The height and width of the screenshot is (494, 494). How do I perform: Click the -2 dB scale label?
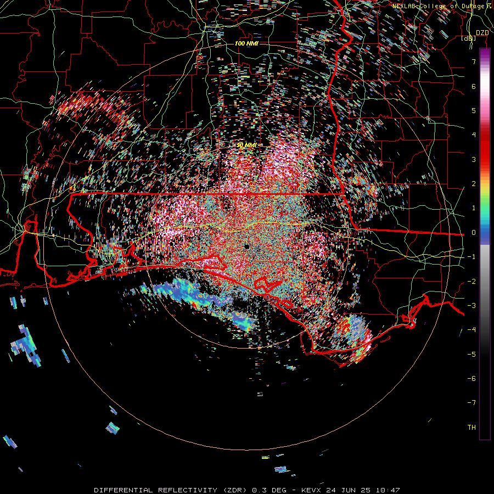pos(471,282)
